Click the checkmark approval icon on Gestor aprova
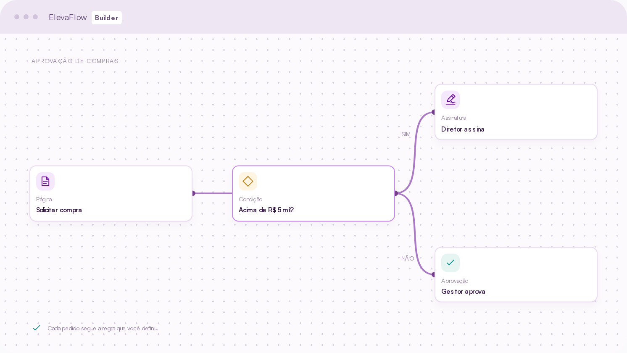Screen dimensions: 627x353 450,263
